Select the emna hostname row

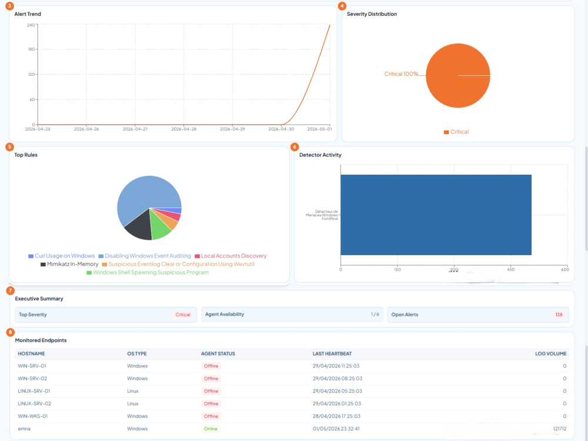point(292,429)
